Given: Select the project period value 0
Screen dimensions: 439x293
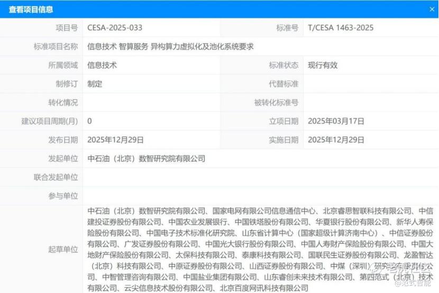Looking at the screenshot, I should pyautogui.click(x=89, y=121).
